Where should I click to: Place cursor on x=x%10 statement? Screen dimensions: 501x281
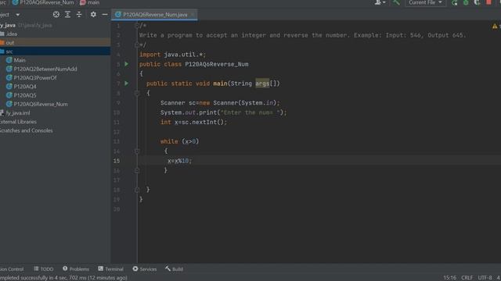[x=179, y=161]
